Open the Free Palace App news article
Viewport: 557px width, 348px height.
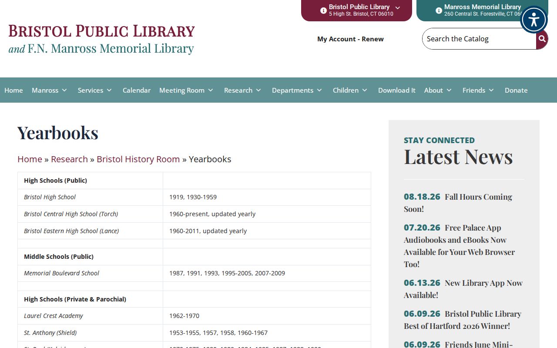459,246
